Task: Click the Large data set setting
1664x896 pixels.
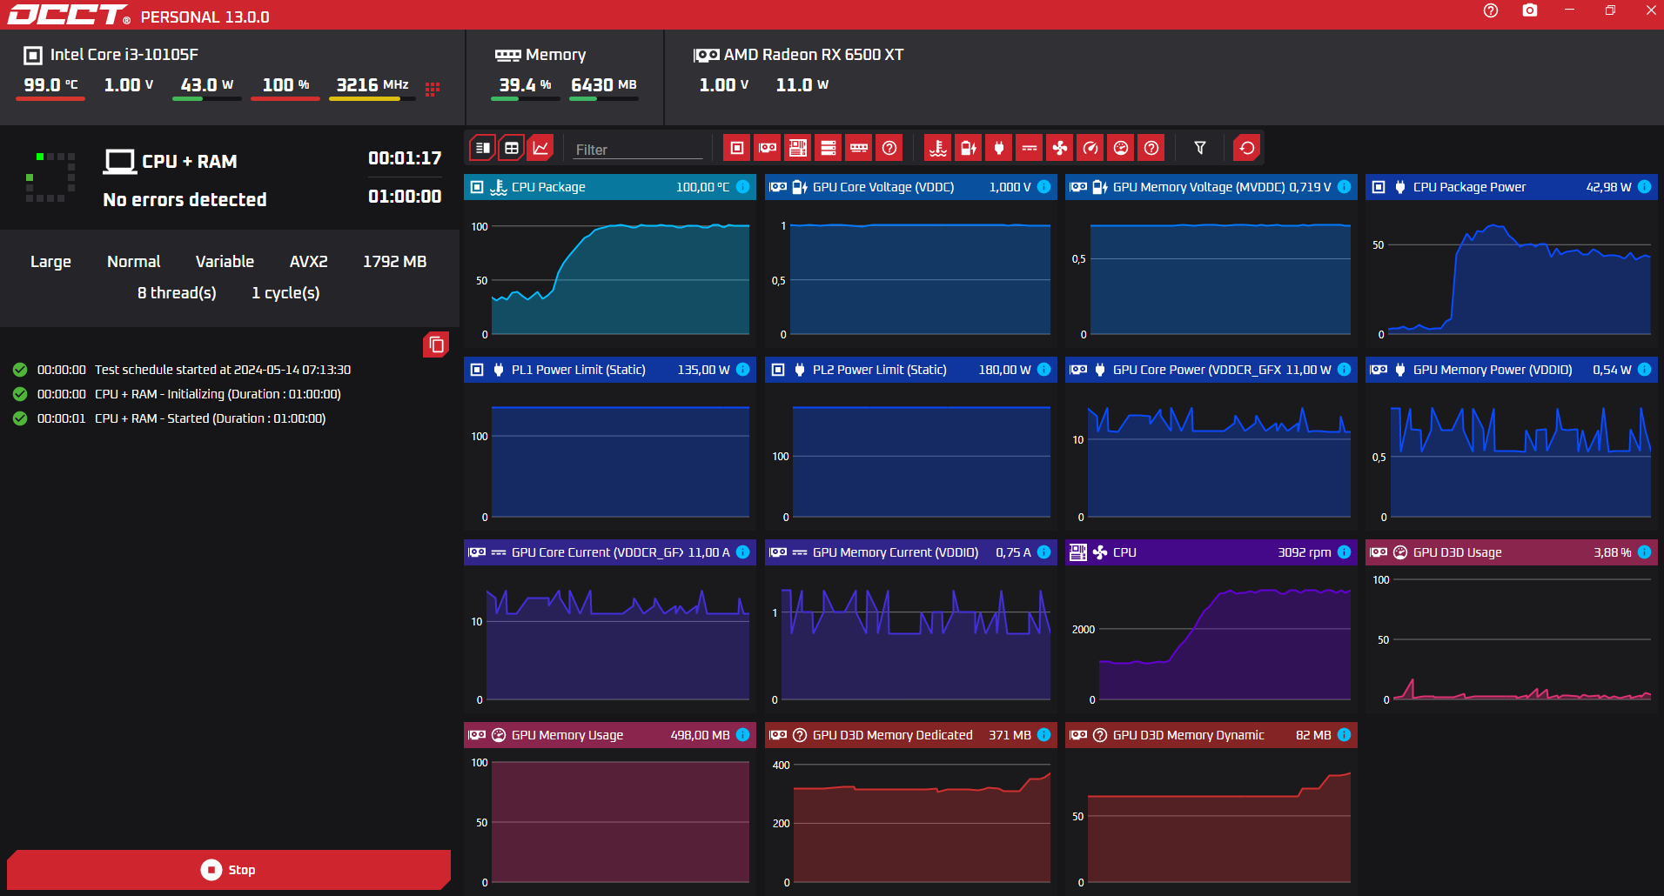Action: (x=50, y=262)
